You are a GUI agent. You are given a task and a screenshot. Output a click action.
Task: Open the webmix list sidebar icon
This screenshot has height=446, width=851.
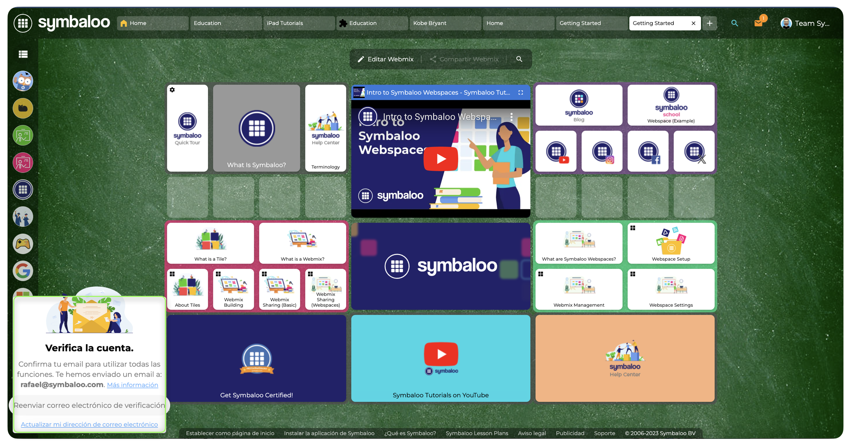point(23,54)
